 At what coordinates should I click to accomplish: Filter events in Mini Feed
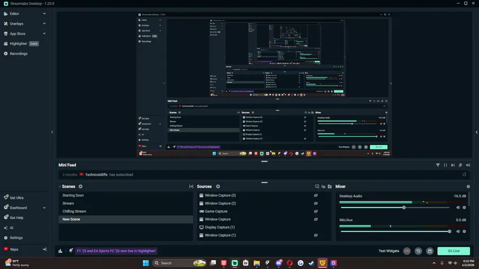(x=438, y=165)
